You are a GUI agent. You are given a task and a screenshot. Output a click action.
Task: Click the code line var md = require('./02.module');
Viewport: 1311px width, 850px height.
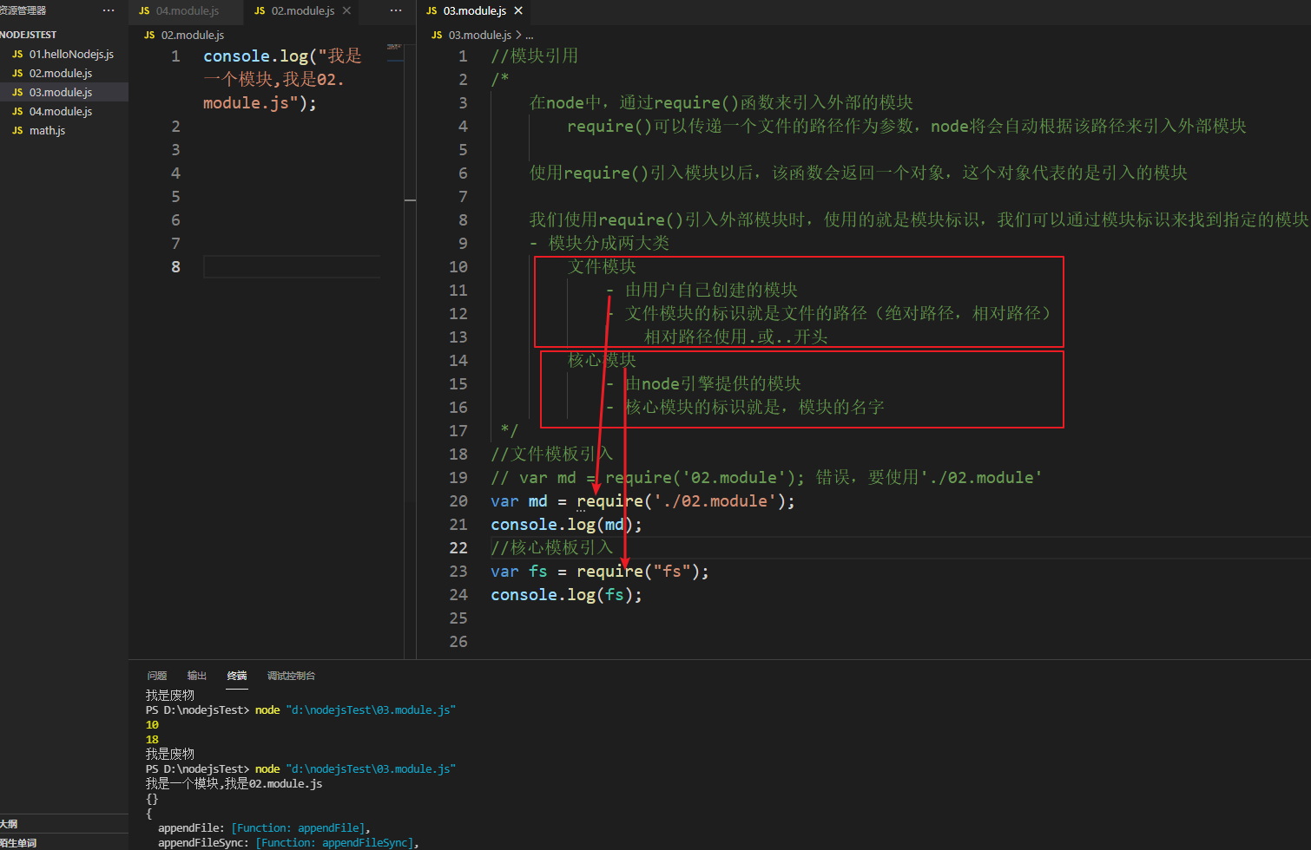pos(642,501)
